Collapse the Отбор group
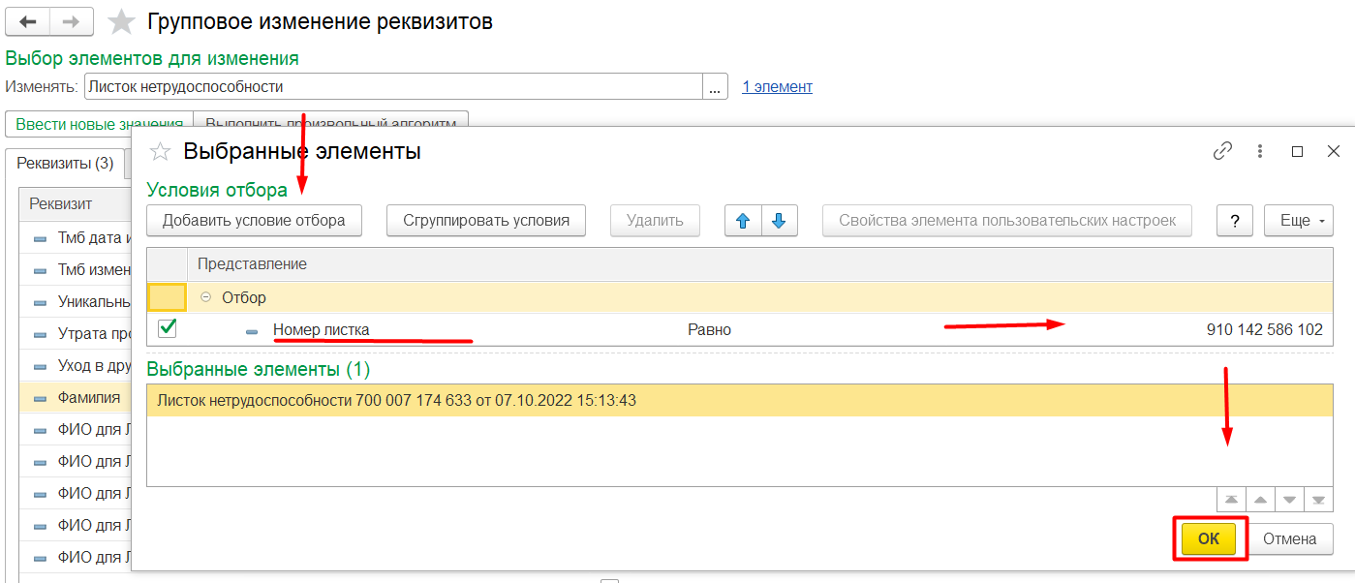The image size is (1355, 583). (x=204, y=298)
